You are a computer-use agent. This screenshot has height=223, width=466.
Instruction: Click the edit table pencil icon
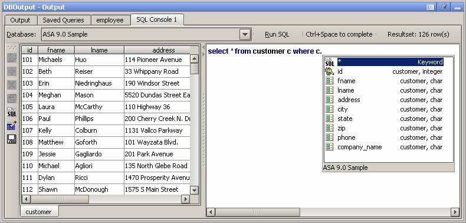[x=12, y=126]
